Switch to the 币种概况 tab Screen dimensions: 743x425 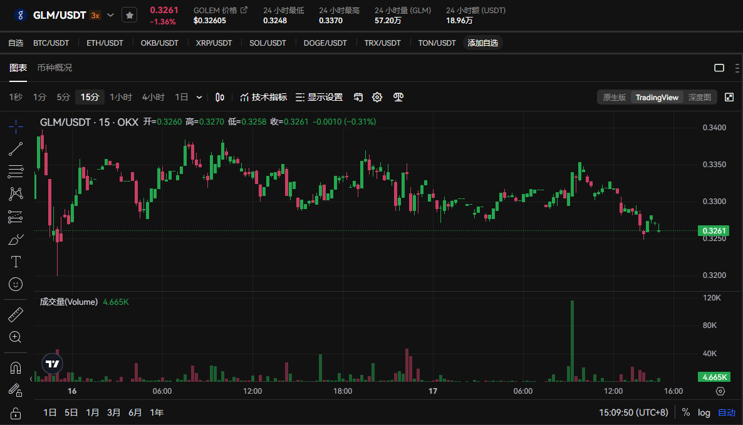pos(55,68)
